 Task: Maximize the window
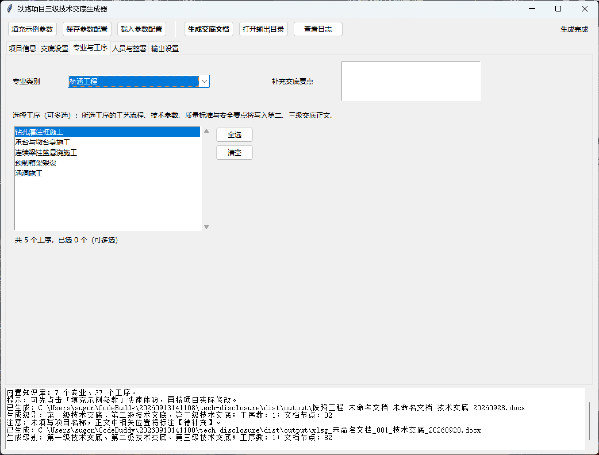click(x=558, y=9)
